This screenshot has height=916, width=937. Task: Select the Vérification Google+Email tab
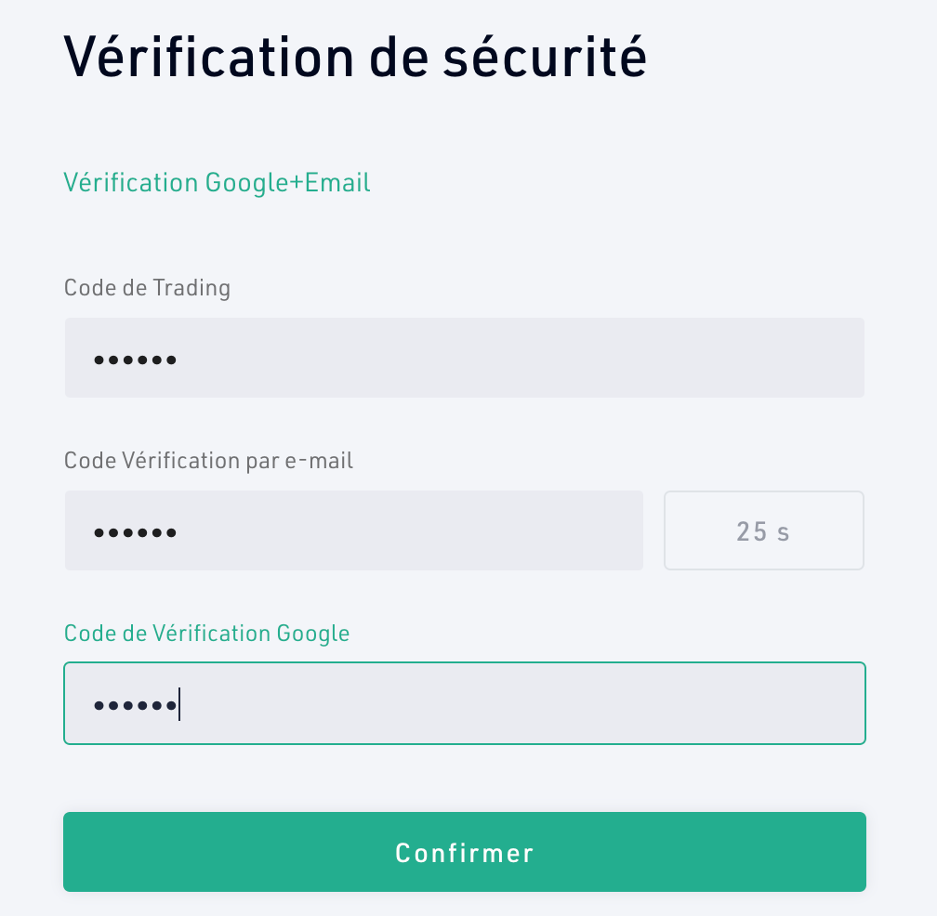pyautogui.click(x=217, y=183)
